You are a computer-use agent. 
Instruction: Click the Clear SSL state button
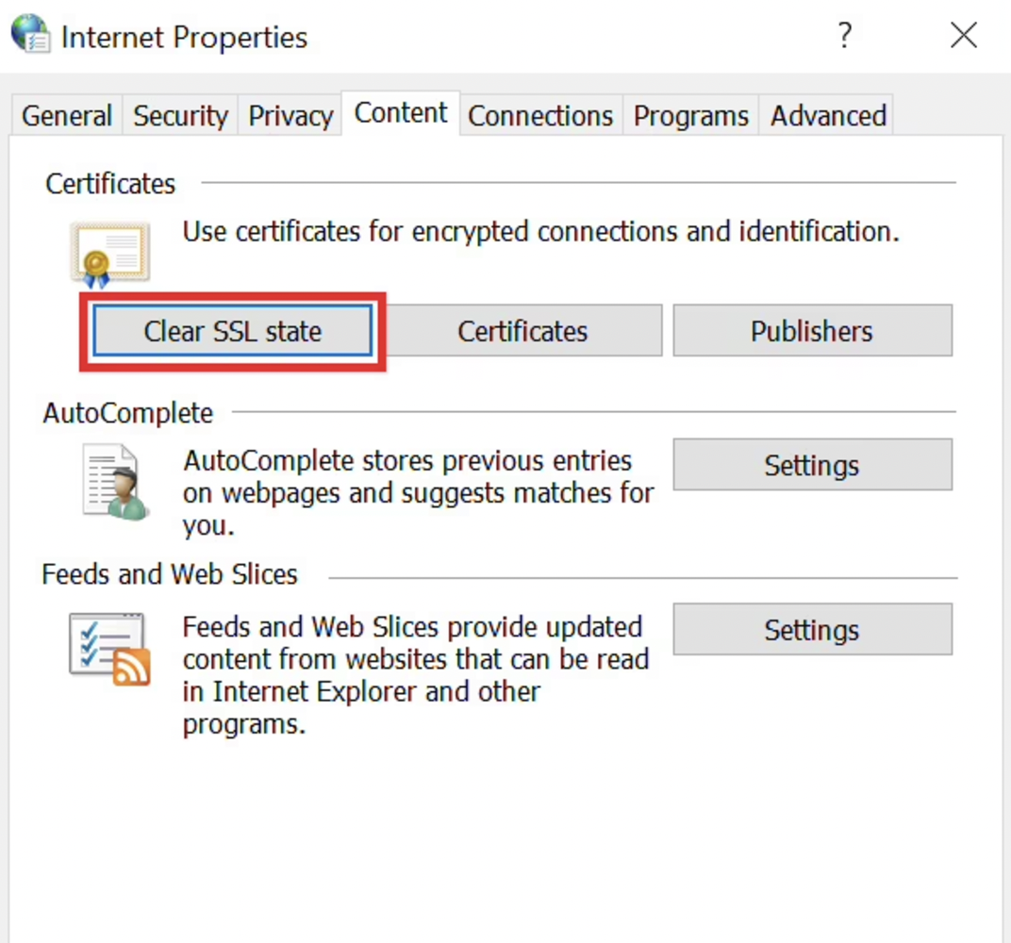233,331
